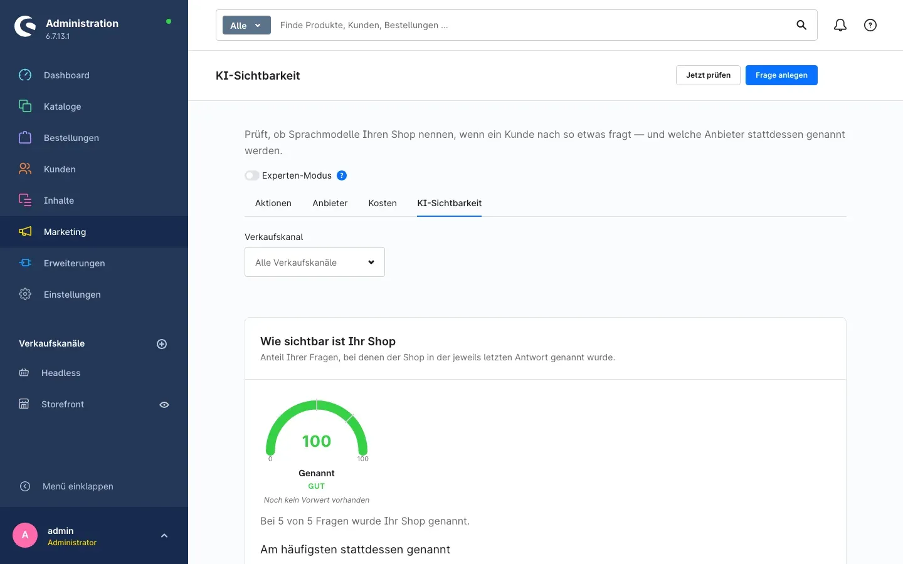This screenshot has height=564, width=903.
Task: Click the Jetzt prüfen button
Action: click(x=708, y=75)
